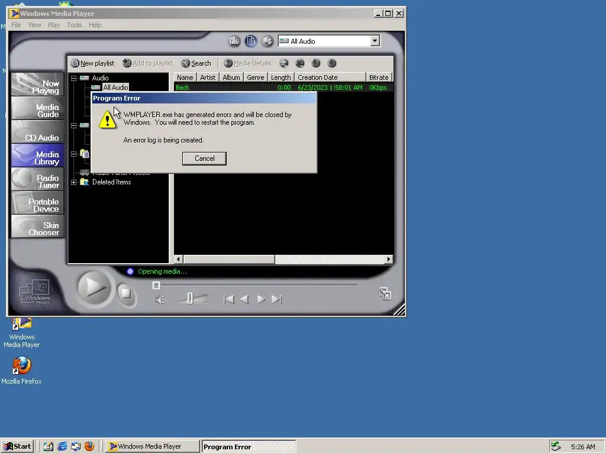Open the Play menu
The height and width of the screenshot is (454, 606).
[54, 25]
